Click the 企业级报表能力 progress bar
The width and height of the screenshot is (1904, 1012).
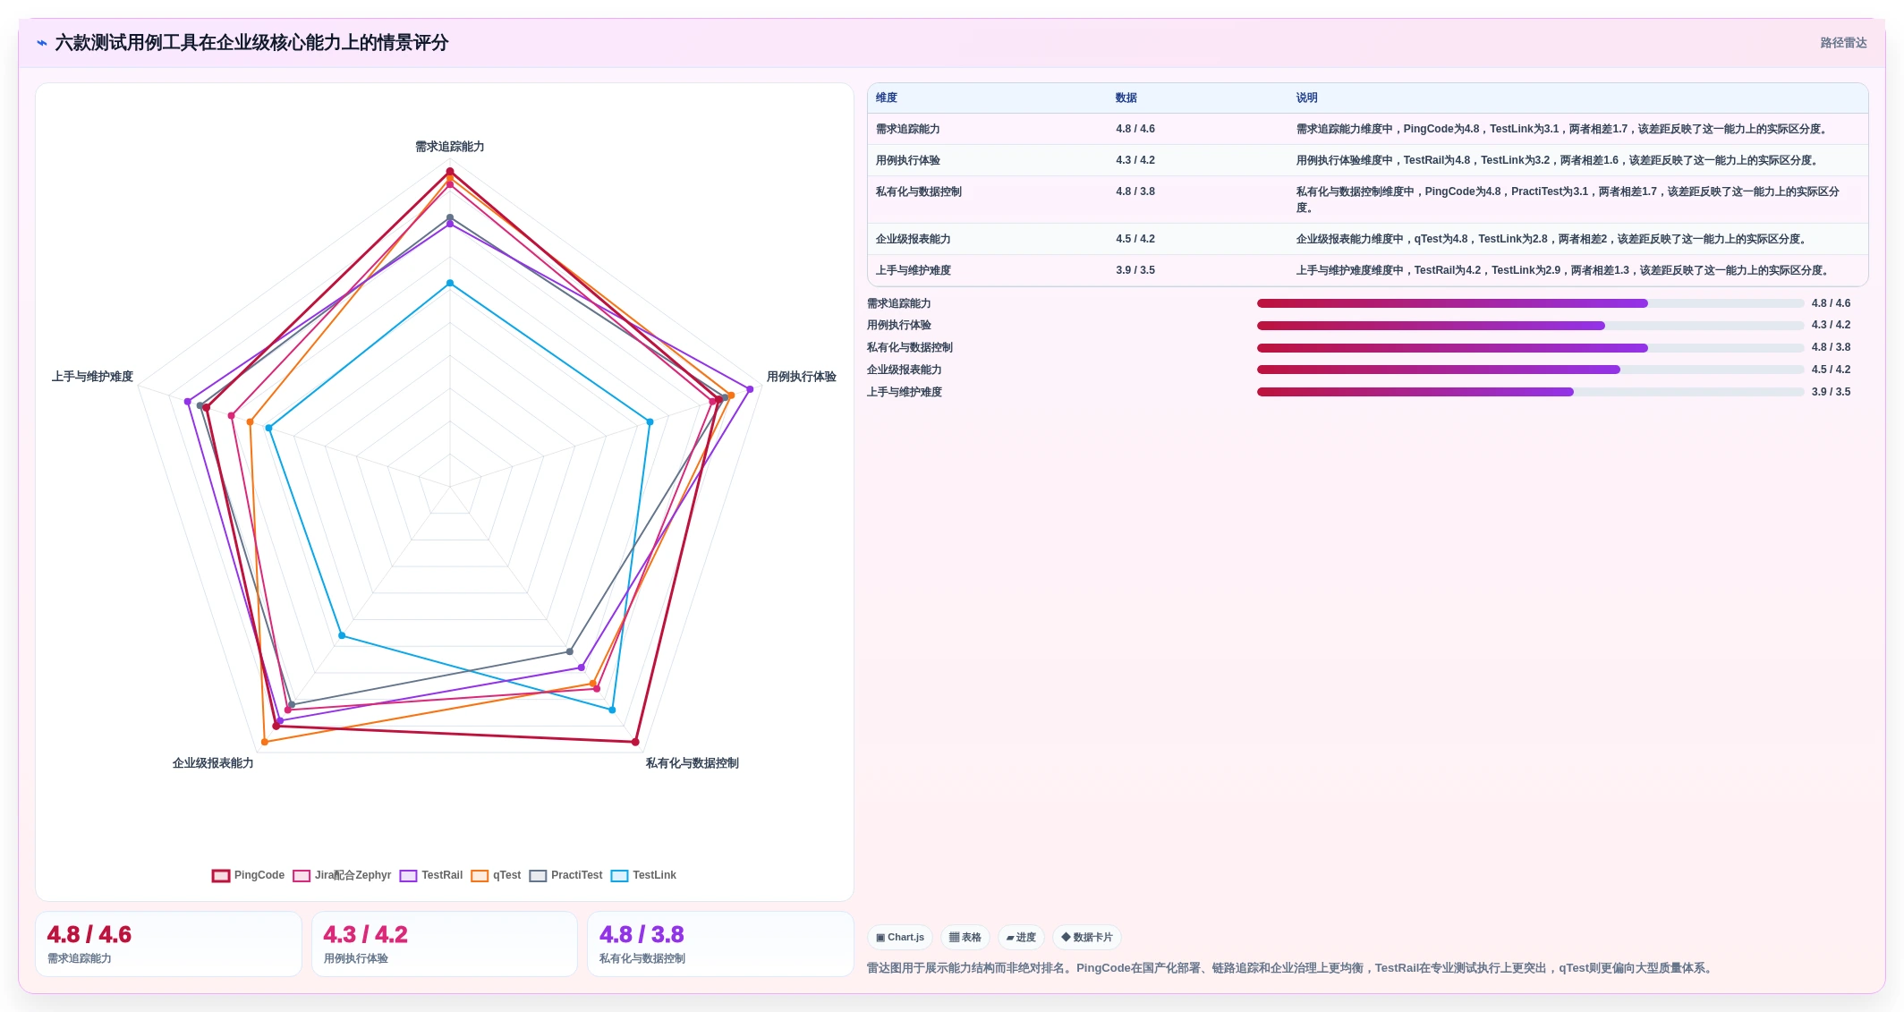coord(1530,370)
